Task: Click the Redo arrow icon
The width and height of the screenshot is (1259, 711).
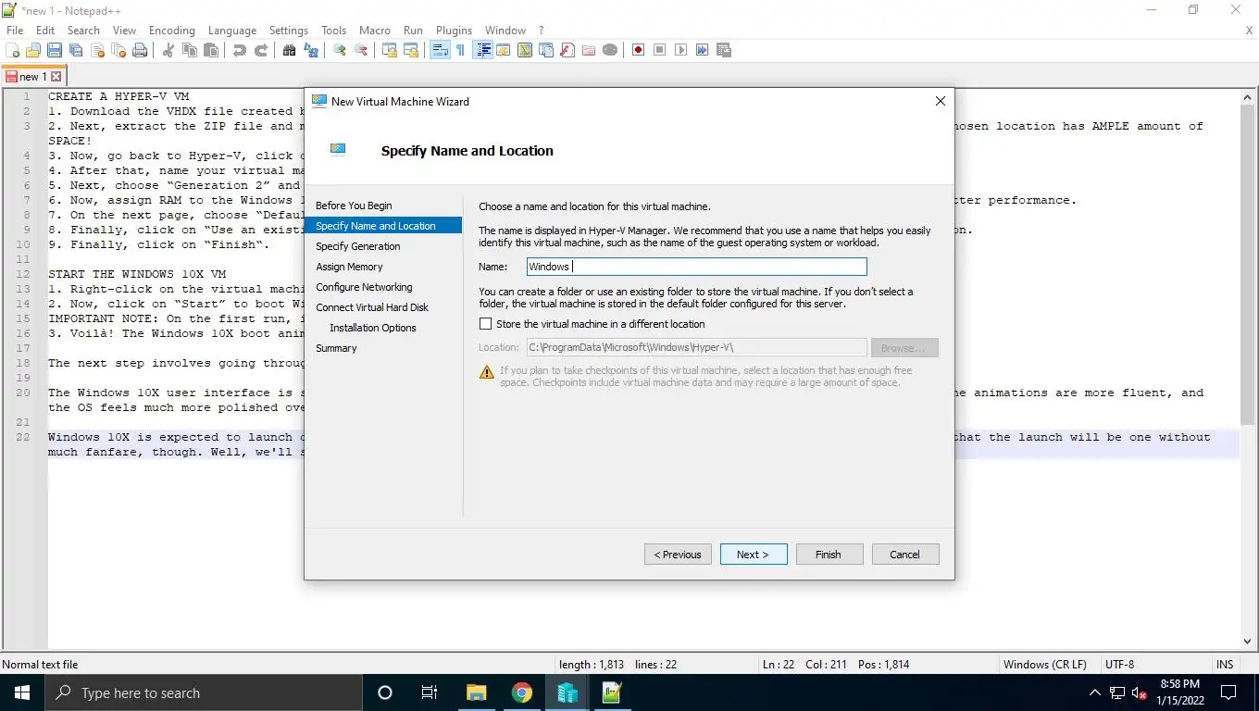Action: [x=261, y=50]
